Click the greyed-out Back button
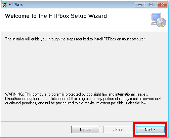169x138 pixels. pos(118,130)
